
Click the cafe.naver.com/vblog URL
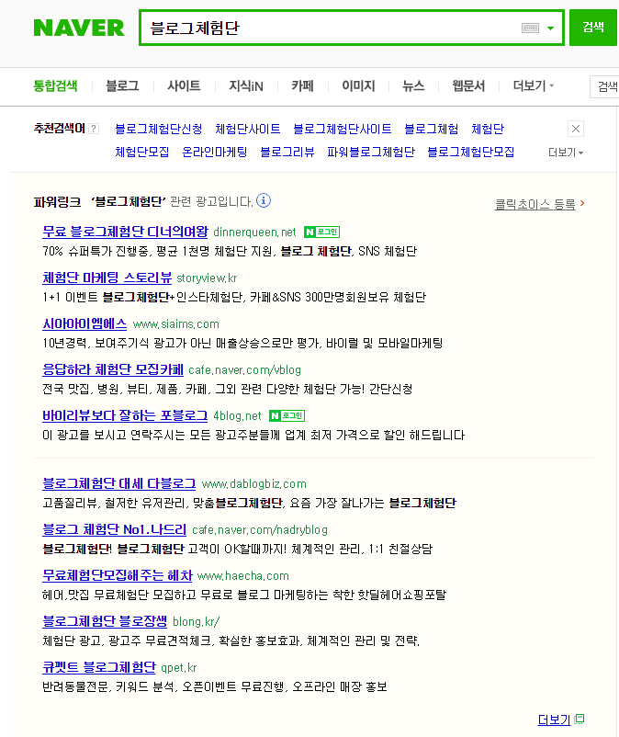click(244, 370)
